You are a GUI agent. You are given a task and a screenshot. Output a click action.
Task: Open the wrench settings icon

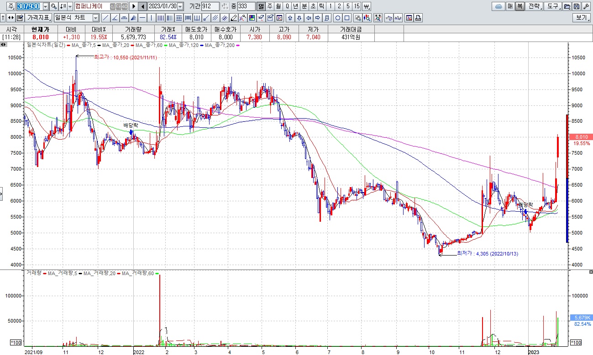click(586, 6)
